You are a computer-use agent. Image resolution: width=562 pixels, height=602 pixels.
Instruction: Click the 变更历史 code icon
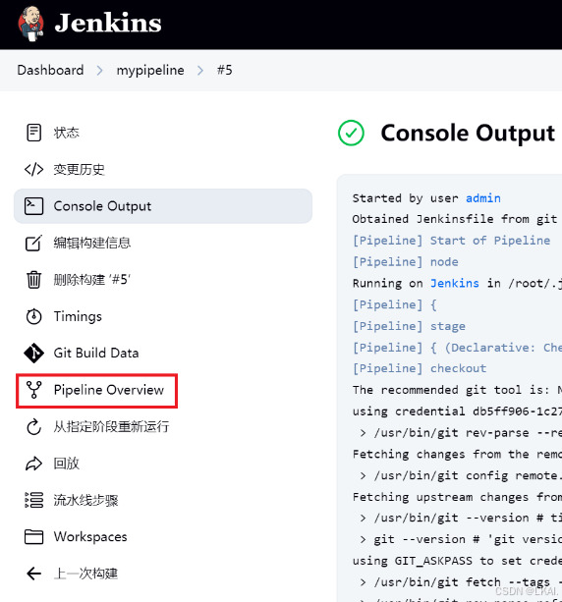pyautogui.click(x=33, y=169)
